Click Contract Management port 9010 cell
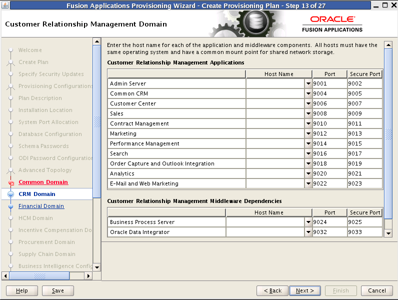 [329, 123]
